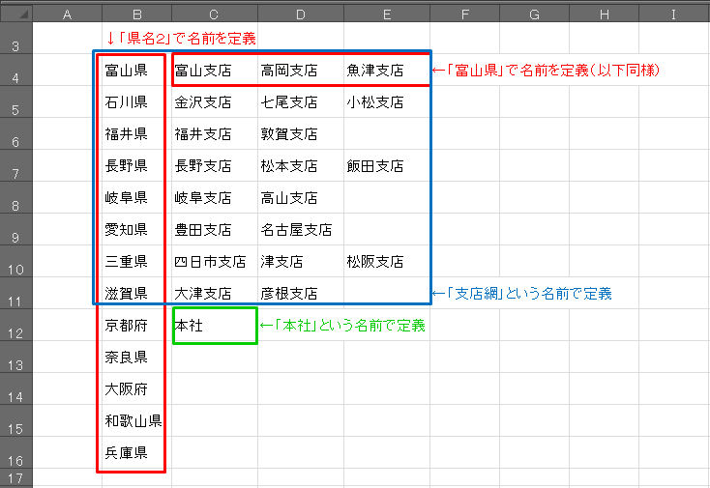Click the red 富山県 name definition note
Image resolution: width=710 pixels, height=488 pixels.
click(x=546, y=71)
